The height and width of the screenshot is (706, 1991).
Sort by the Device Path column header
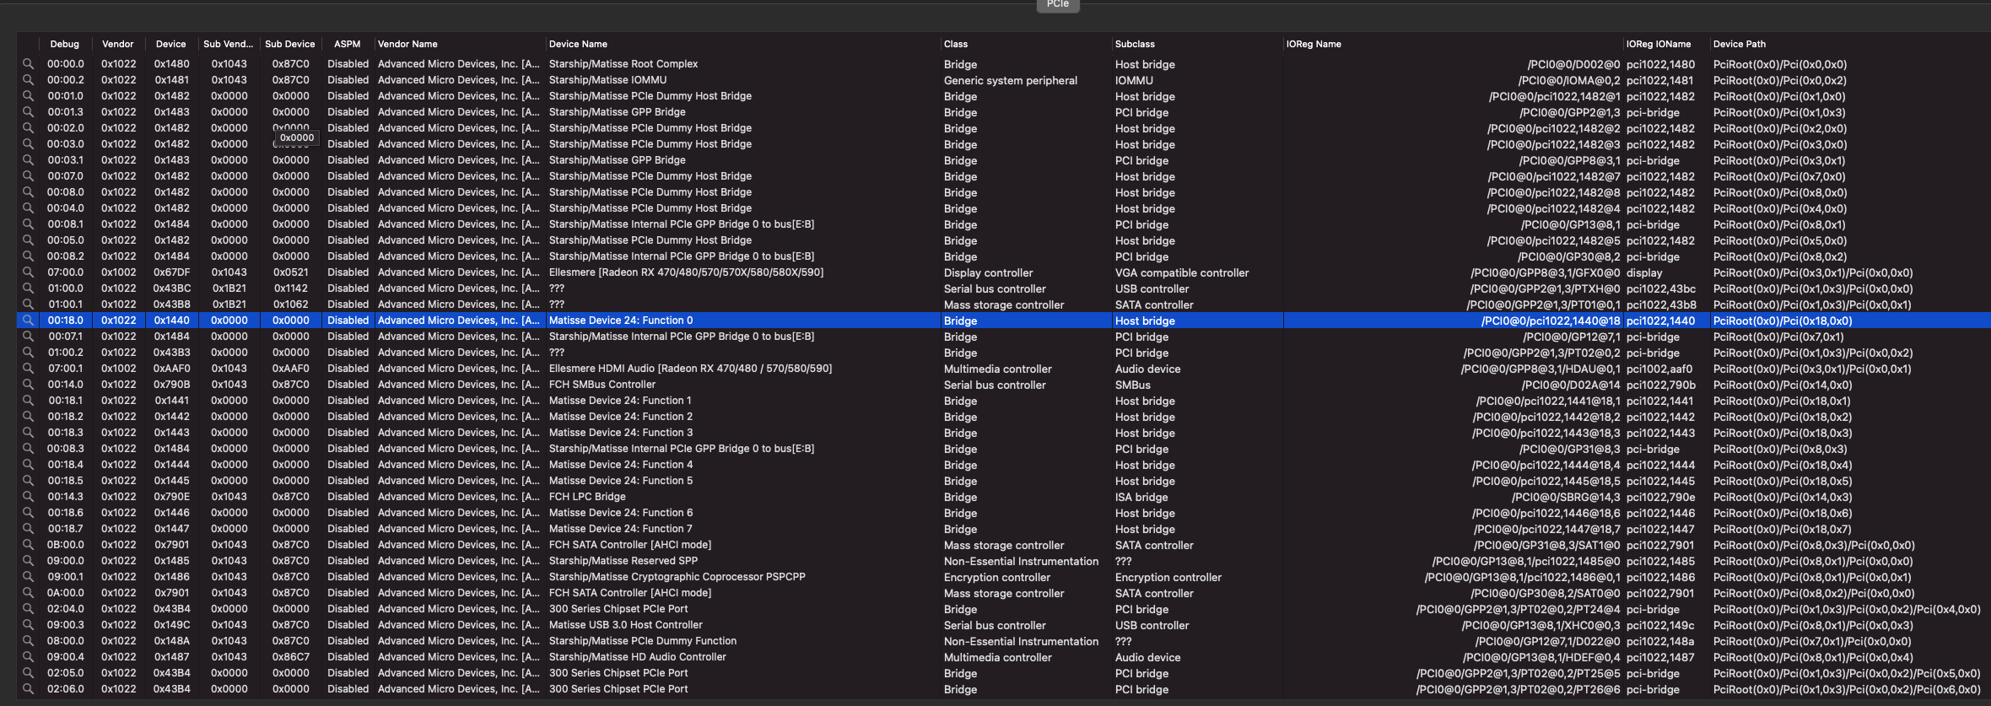[x=1739, y=44]
